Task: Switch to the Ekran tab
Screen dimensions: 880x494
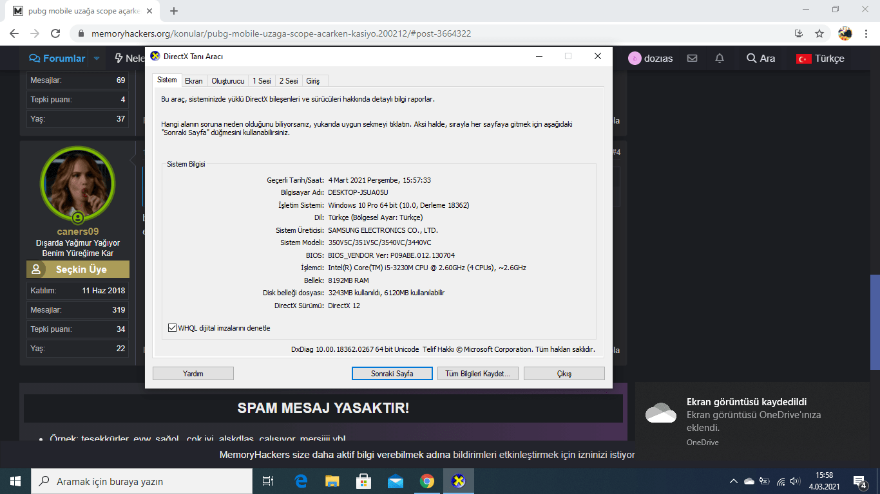Action: click(194, 81)
